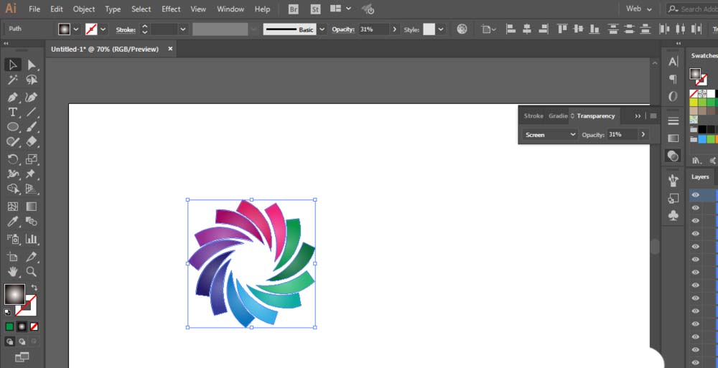Swap fill and stroke arrows

tap(34, 288)
